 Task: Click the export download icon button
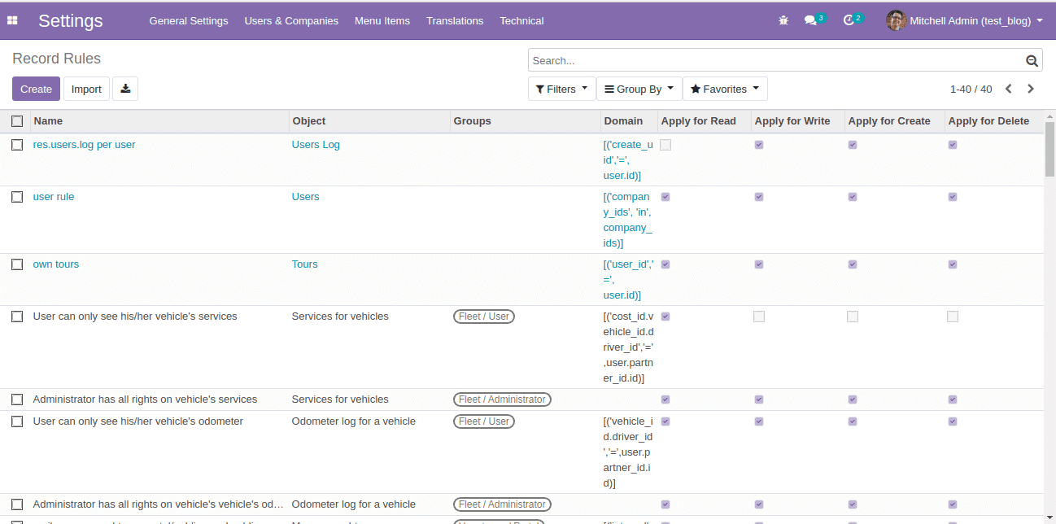125,89
